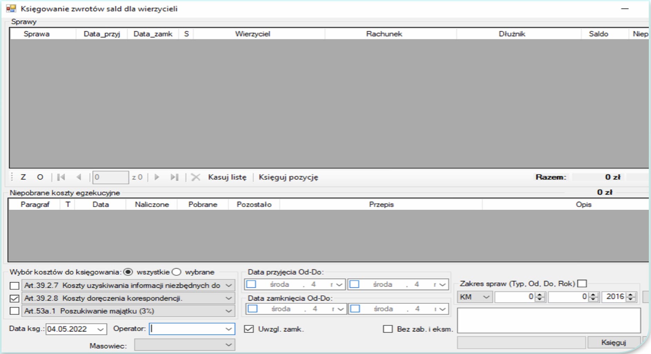Click the Z toolbar button
651x354 pixels.
[x=23, y=177]
